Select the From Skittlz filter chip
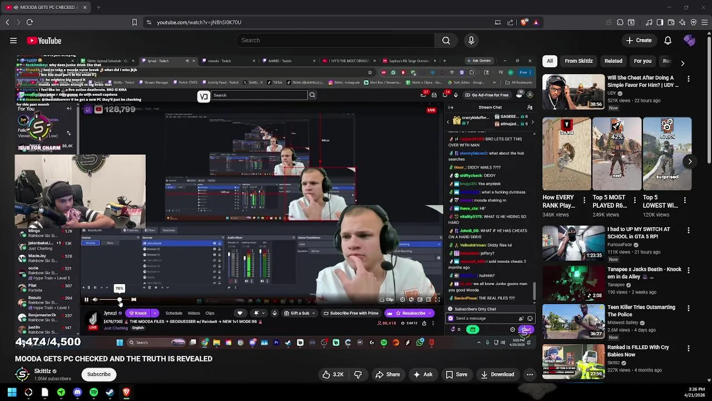The height and width of the screenshot is (401, 712). tap(578, 61)
